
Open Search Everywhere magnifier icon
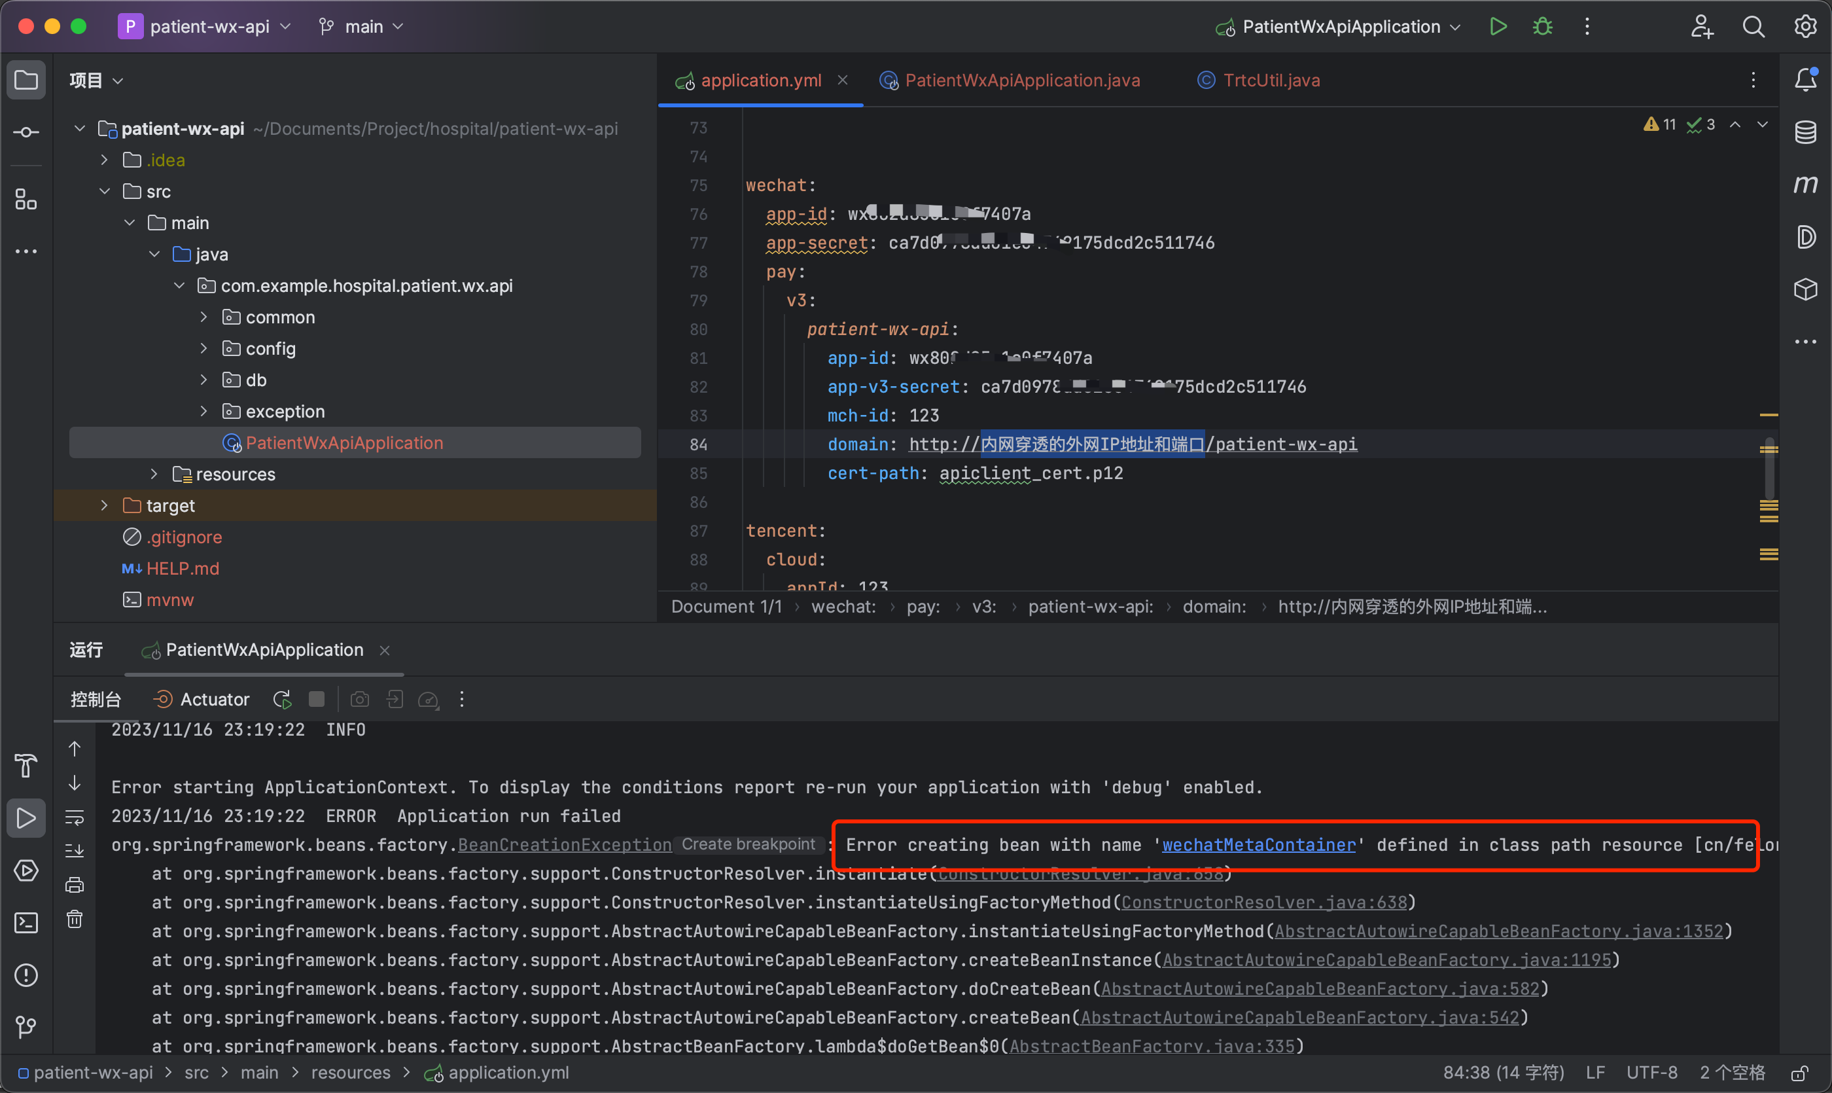pyautogui.click(x=1753, y=27)
